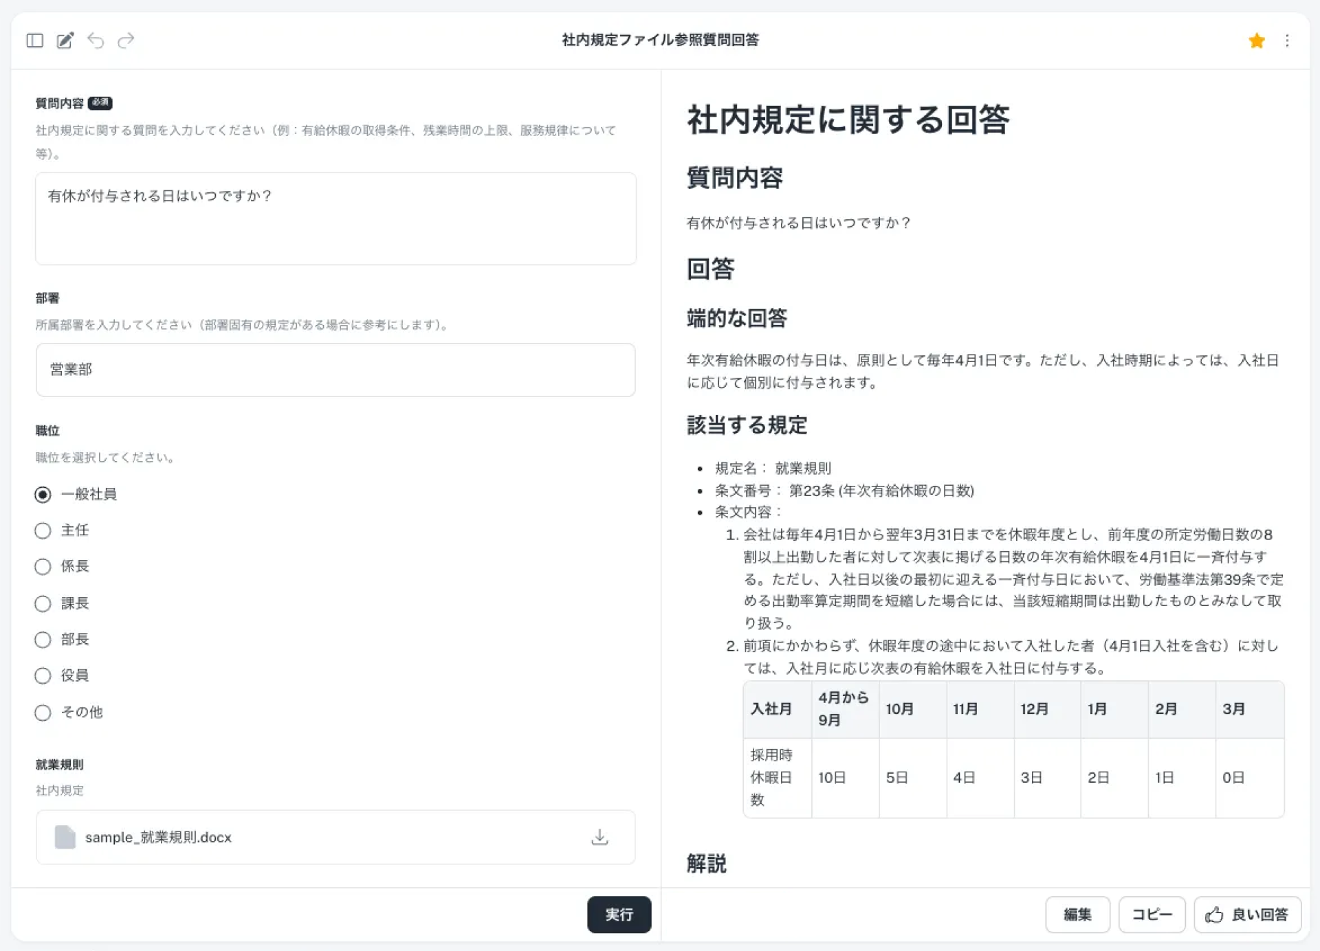Image resolution: width=1320 pixels, height=951 pixels.
Task: Select the 部長 radio option
Action: [43, 640]
